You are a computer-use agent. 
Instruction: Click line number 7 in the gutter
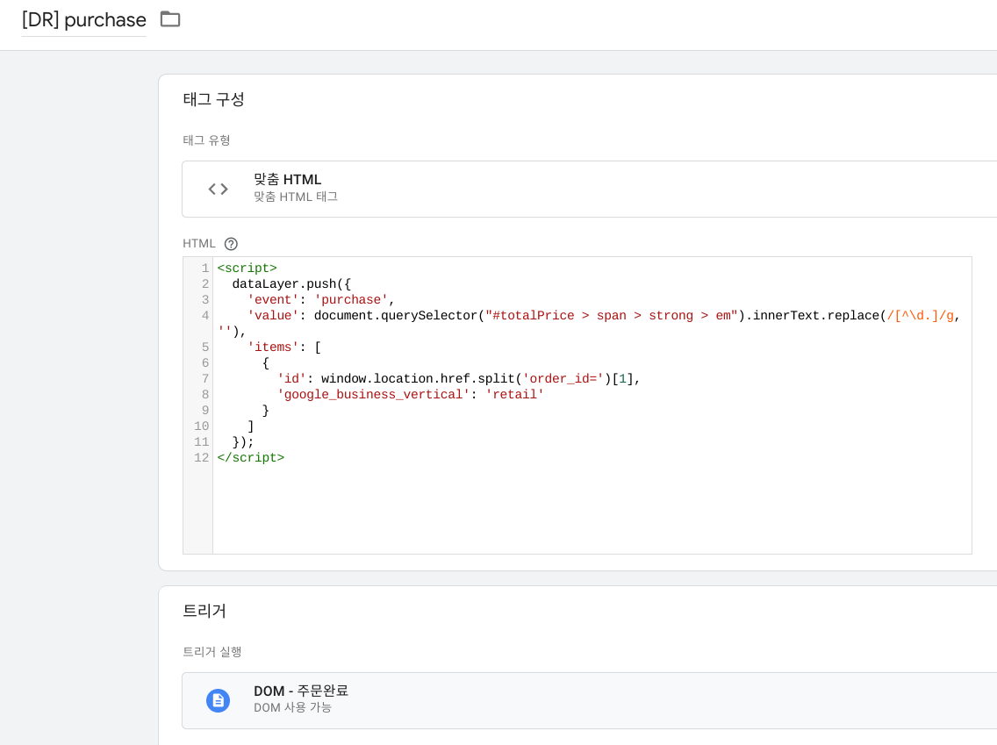click(x=204, y=379)
